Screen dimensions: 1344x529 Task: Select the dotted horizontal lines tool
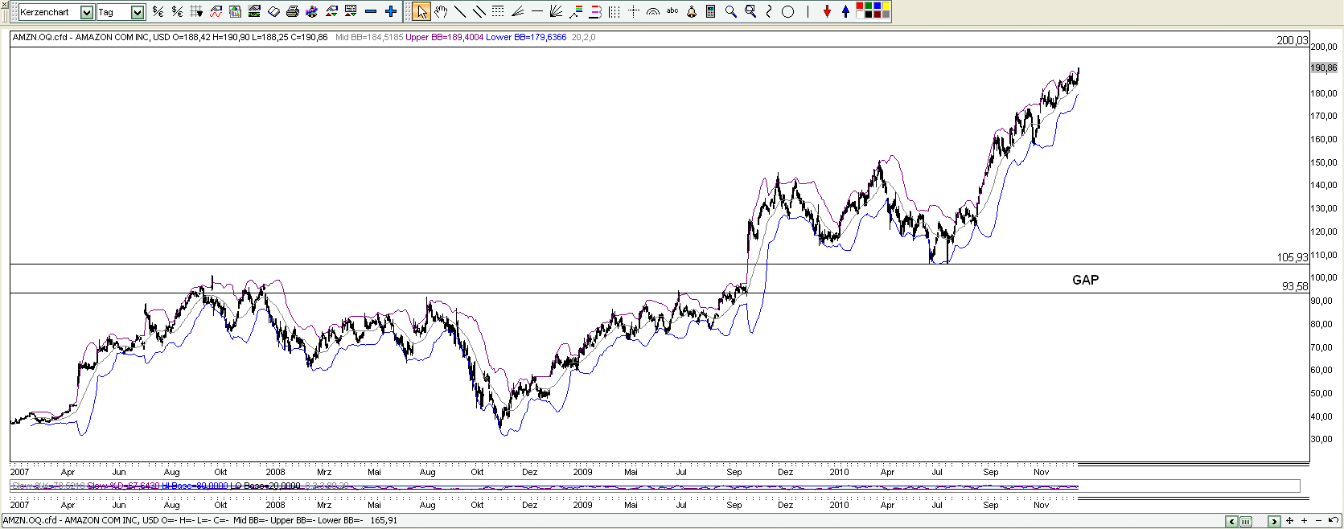[x=498, y=11]
